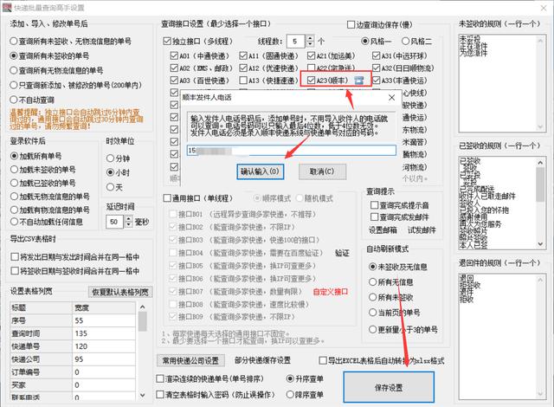Click the 自定义接口 red link

[332, 292]
